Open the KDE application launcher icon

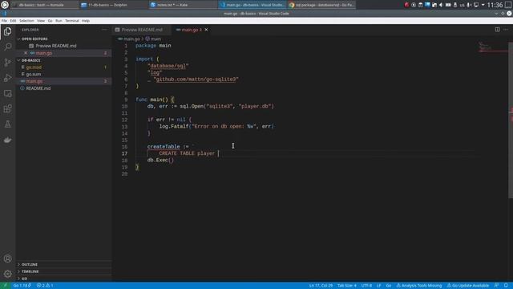(5, 5)
